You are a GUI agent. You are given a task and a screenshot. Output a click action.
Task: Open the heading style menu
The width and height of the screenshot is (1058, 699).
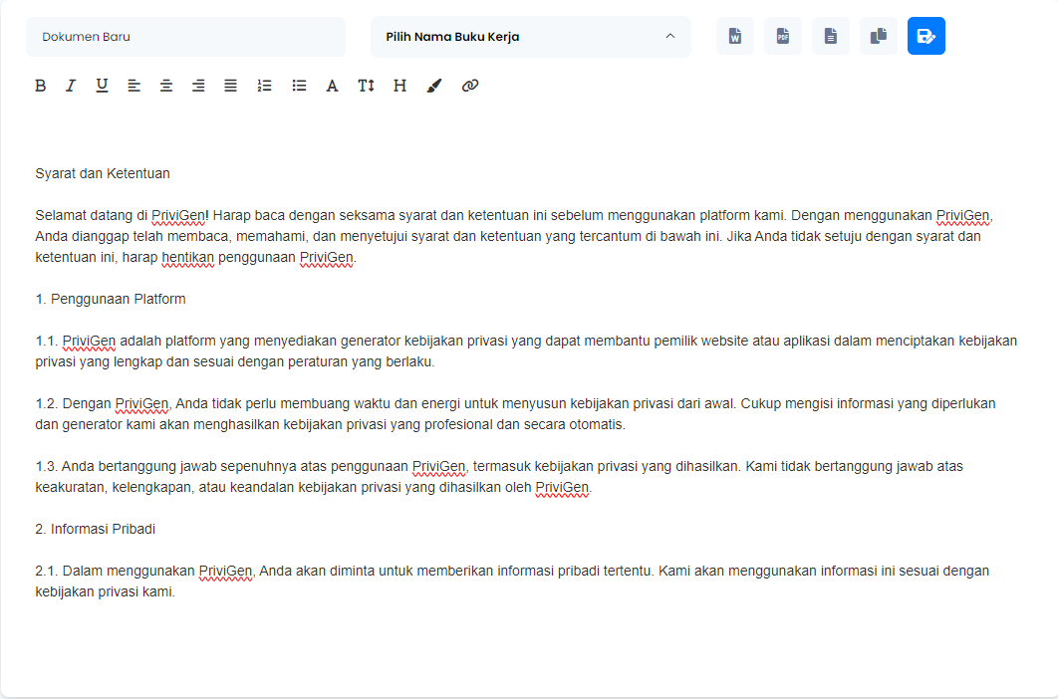[x=399, y=86]
